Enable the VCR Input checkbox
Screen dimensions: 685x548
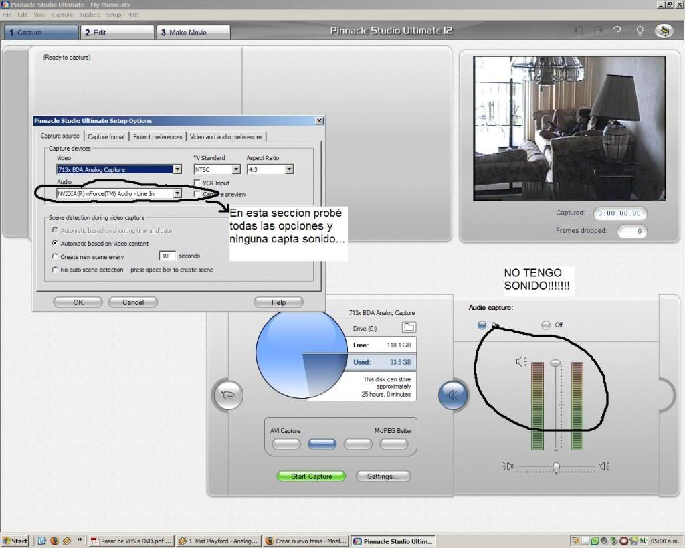click(197, 183)
